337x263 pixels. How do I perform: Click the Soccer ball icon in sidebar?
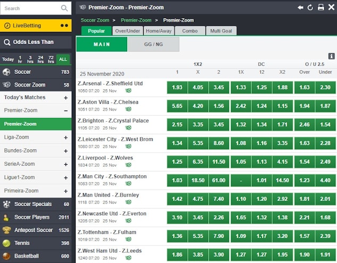tap(6, 72)
